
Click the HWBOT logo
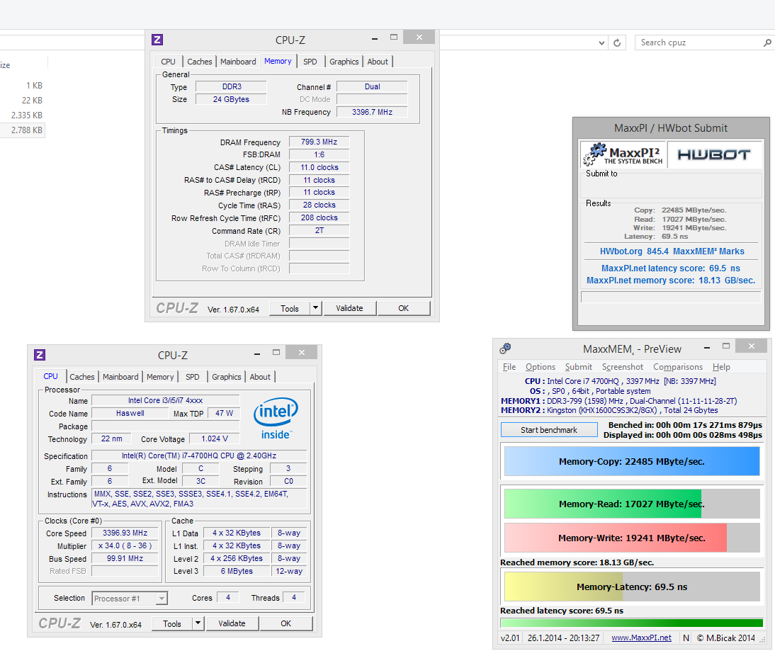click(713, 154)
